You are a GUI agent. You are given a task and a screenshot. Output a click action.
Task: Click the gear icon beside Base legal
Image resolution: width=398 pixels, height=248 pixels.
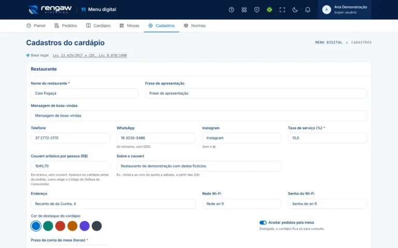coord(28,55)
